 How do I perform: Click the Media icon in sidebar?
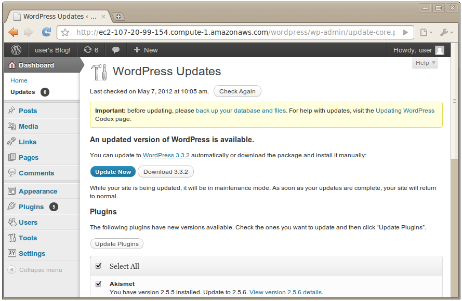(x=11, y=126)
